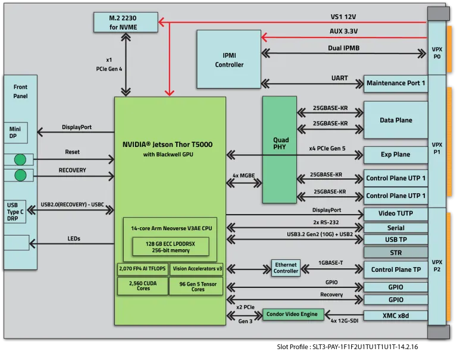The image size is (457, 364).
Task: Click 'USB3.2 Gen2 (10G) + USB2' label
Action: [x=320, y=234]
